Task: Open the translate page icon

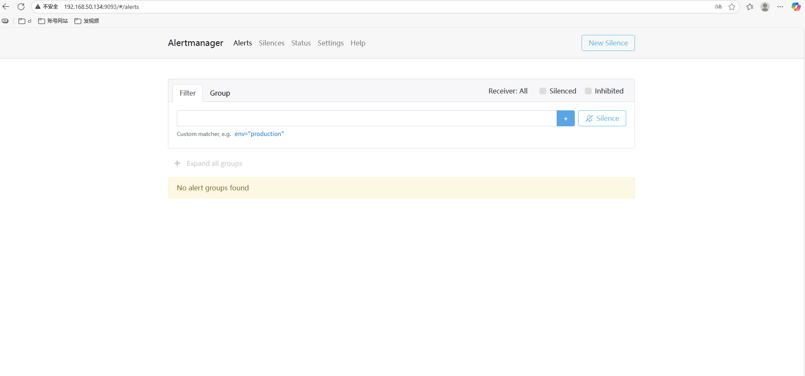Action: coord(718,7)
